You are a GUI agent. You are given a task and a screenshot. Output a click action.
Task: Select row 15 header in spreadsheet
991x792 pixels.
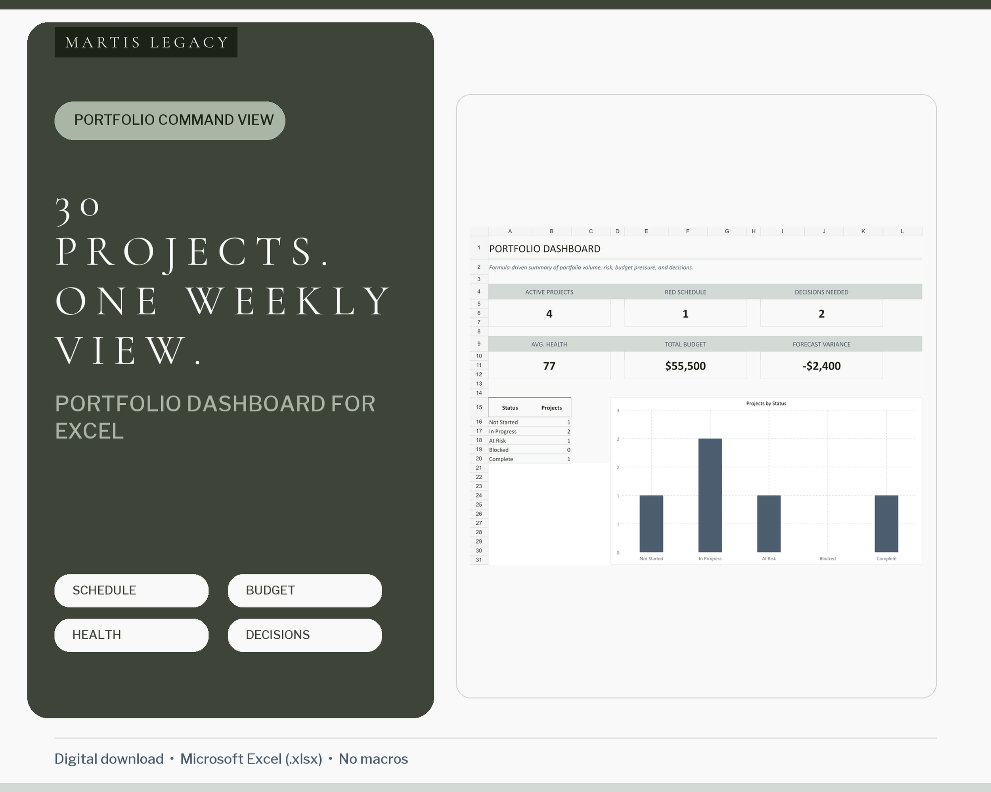click(x=478, y=407)
